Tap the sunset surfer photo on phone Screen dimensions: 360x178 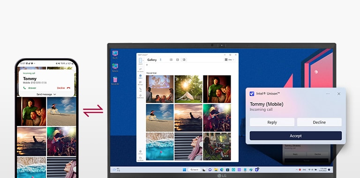(31, 141)
